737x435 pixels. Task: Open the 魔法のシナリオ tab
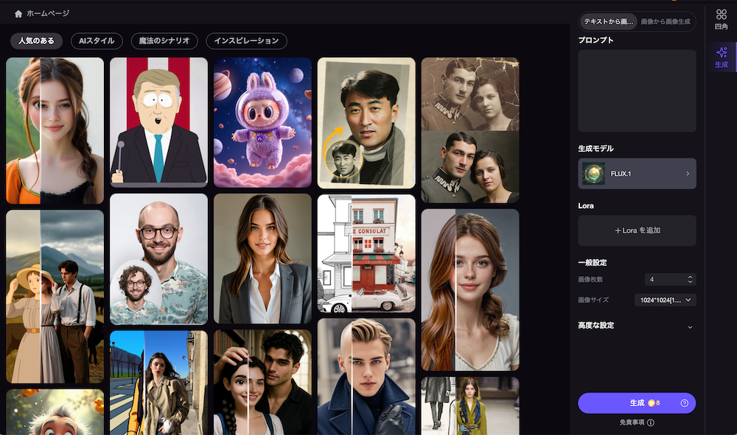[x=164, y=40]
